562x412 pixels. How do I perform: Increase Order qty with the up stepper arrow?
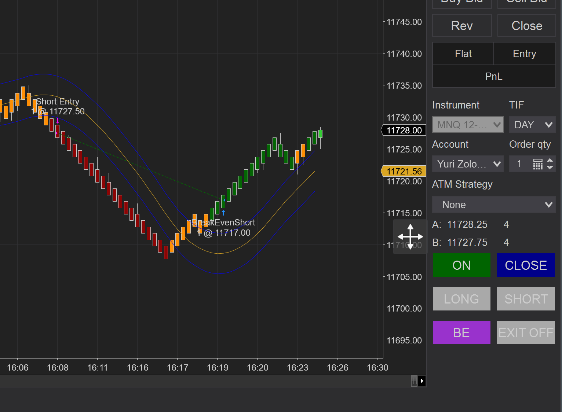[x=550, y=161]
